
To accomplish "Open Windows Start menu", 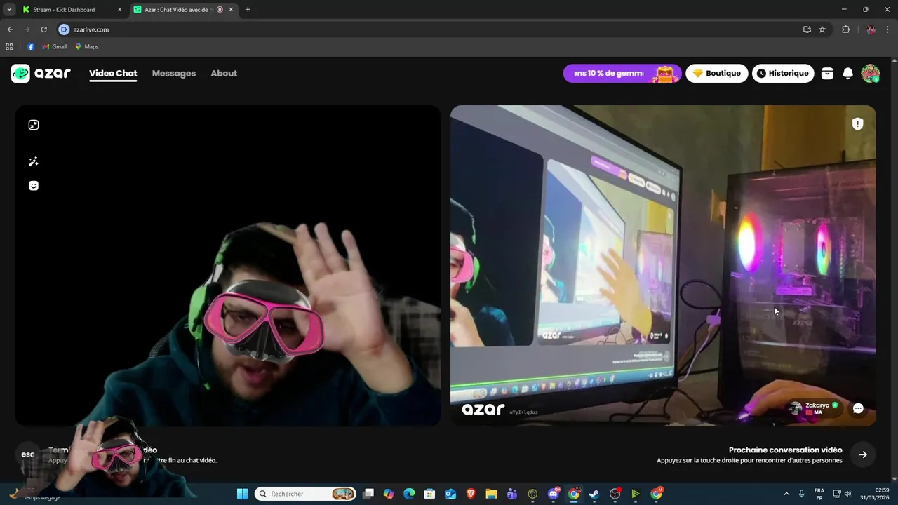I will (242, 494).
